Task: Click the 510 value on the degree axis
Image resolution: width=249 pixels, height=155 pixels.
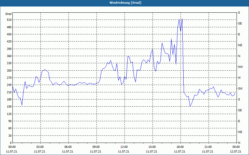Action: coord(10,20)
